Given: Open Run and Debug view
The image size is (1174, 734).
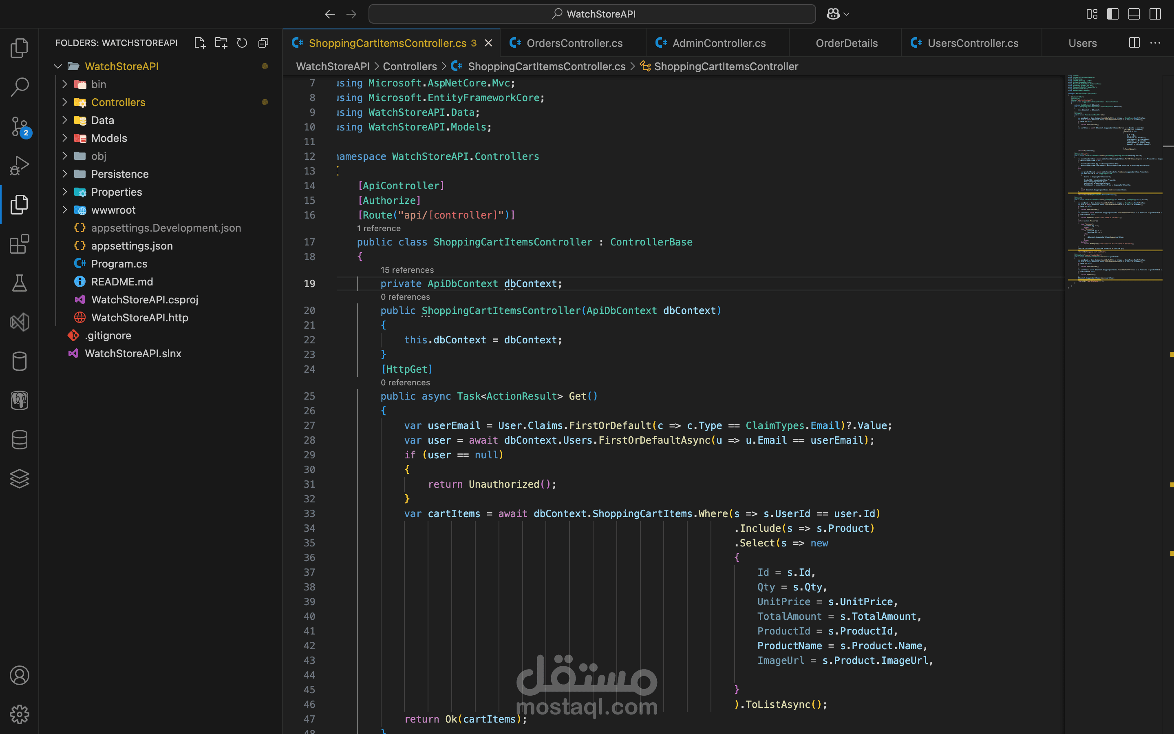Looking at the screenshot, I should point(20,166).
